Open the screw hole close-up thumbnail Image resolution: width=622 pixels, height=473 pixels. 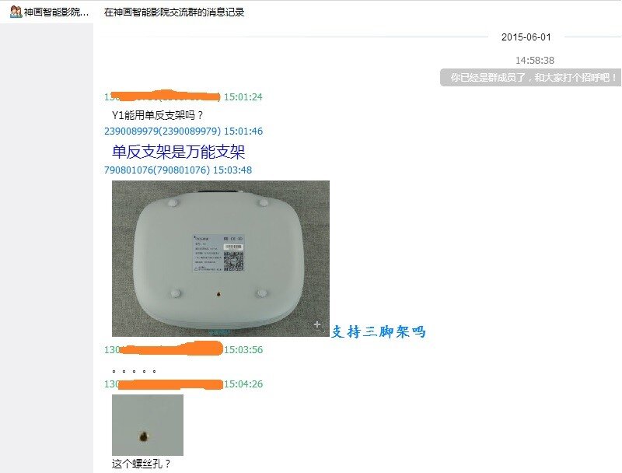pos(148,425)
